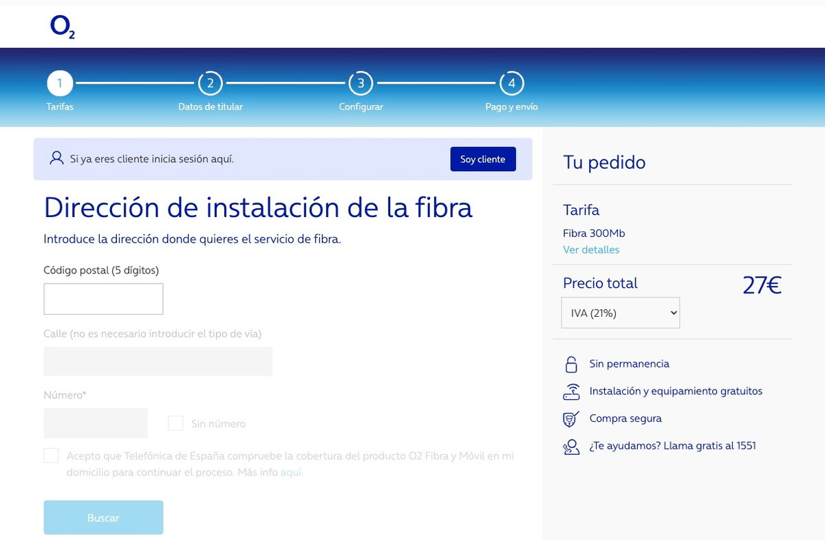Viewport: 825px width, 540px height.
Task: Click the Calle street input field
Action: (x=158, y=361)
